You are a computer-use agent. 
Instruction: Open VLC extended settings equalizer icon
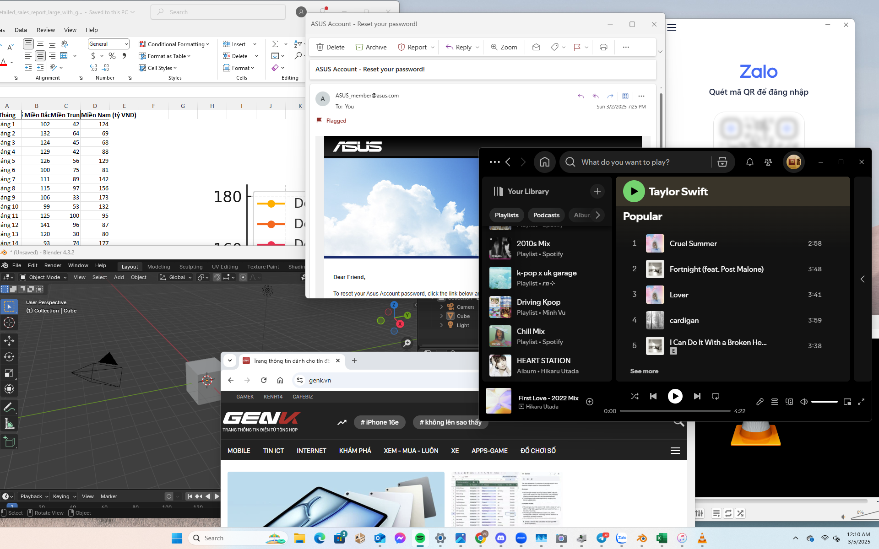(x=699, y=513)
